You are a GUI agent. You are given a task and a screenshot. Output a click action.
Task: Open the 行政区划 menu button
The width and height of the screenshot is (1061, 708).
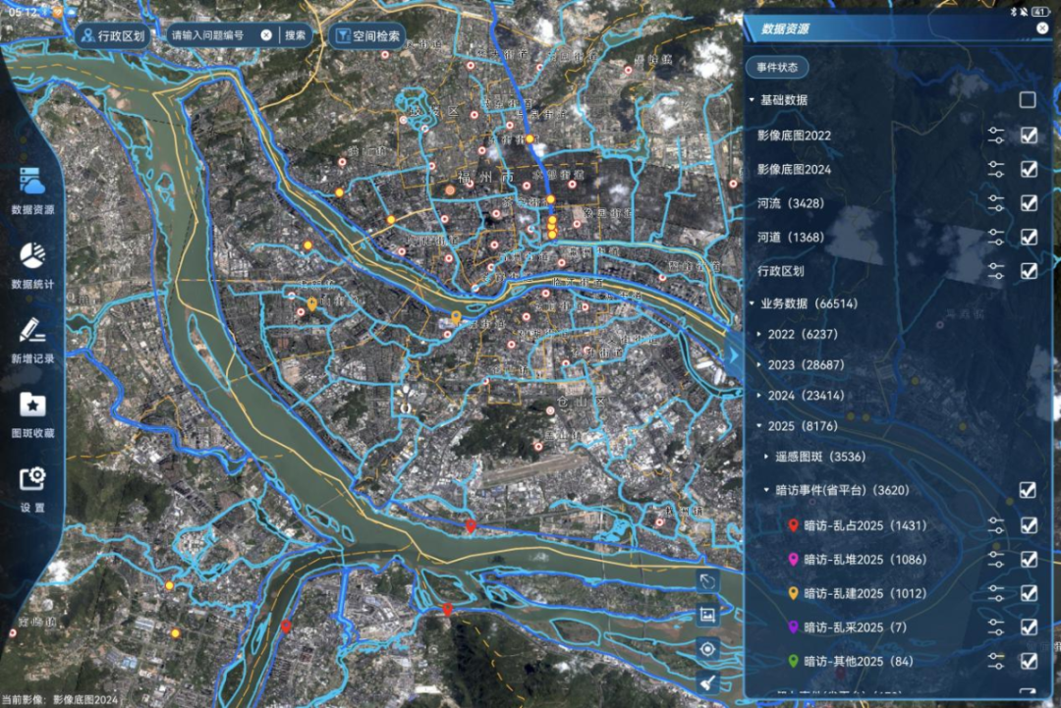tap(113, 36)
